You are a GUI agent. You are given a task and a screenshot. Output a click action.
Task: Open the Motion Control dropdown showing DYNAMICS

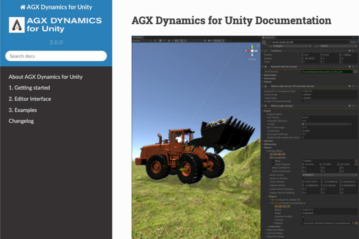[x=330, y=175]
